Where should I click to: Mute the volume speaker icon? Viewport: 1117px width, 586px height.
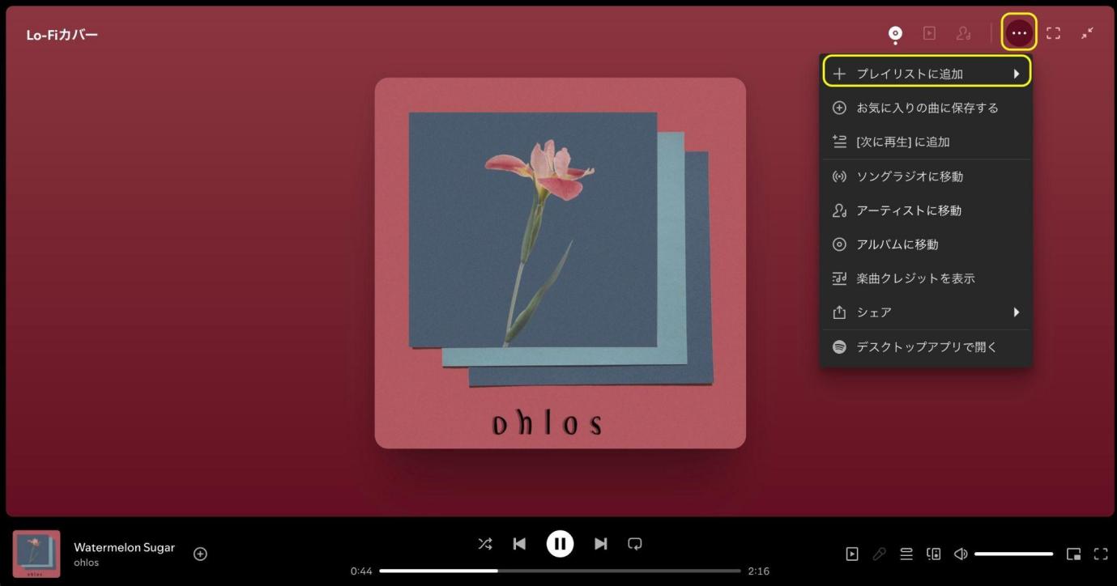click(x=961, y=554)
